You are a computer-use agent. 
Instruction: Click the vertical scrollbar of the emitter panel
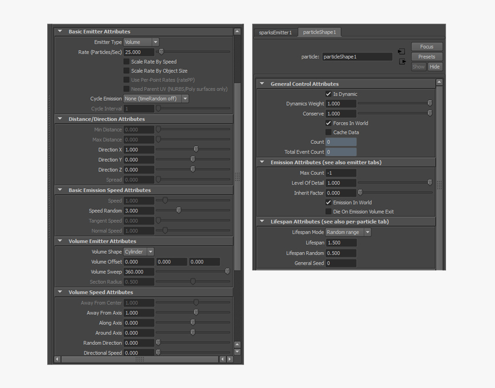pyautogui.click(x=236, y=173)
